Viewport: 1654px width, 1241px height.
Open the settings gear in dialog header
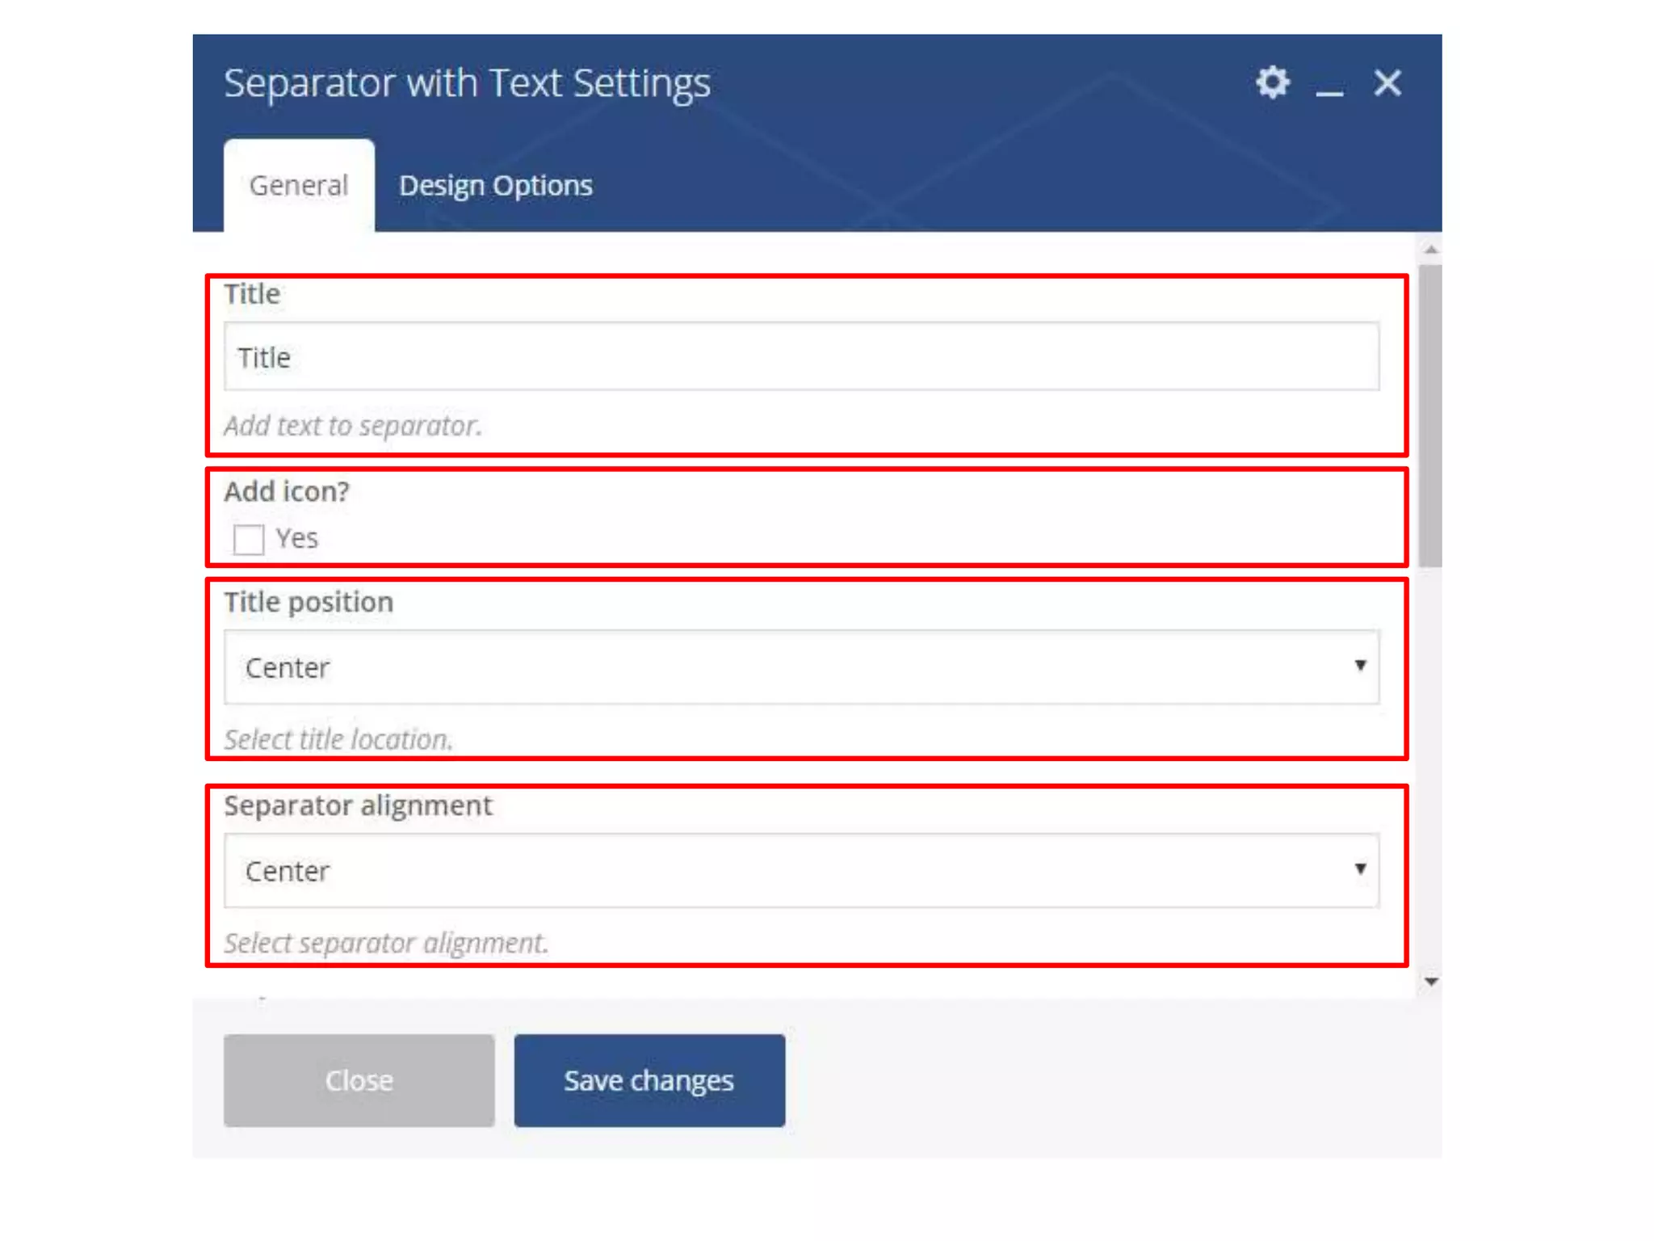coord(1272,82)
